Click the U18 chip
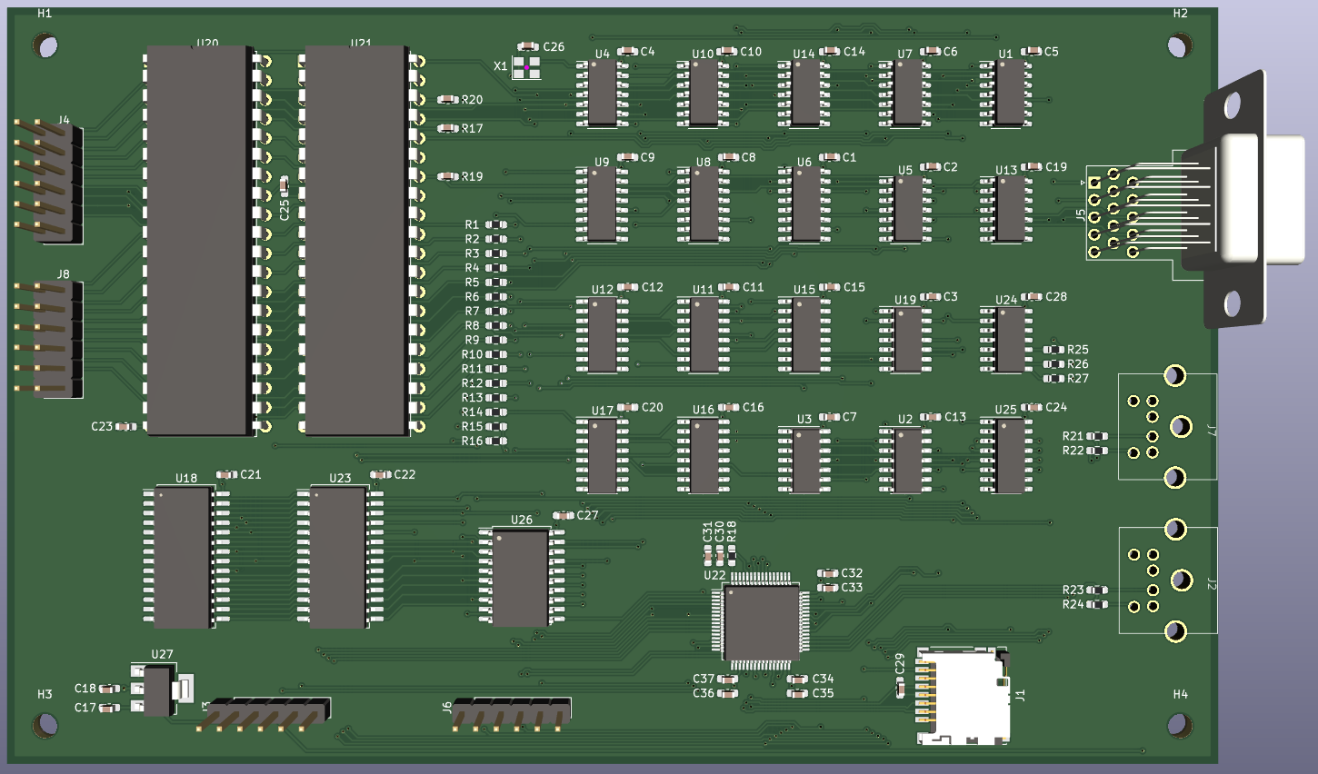 pyautogui.click(x=182, y=558)
